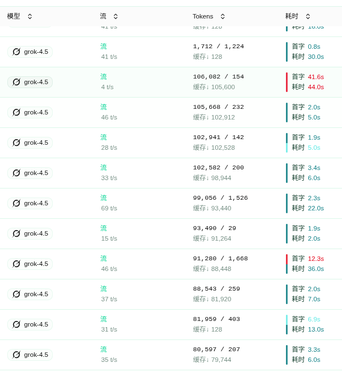
Task: Click the speed value 31 t/s
Action: click(x=109, y=329)
